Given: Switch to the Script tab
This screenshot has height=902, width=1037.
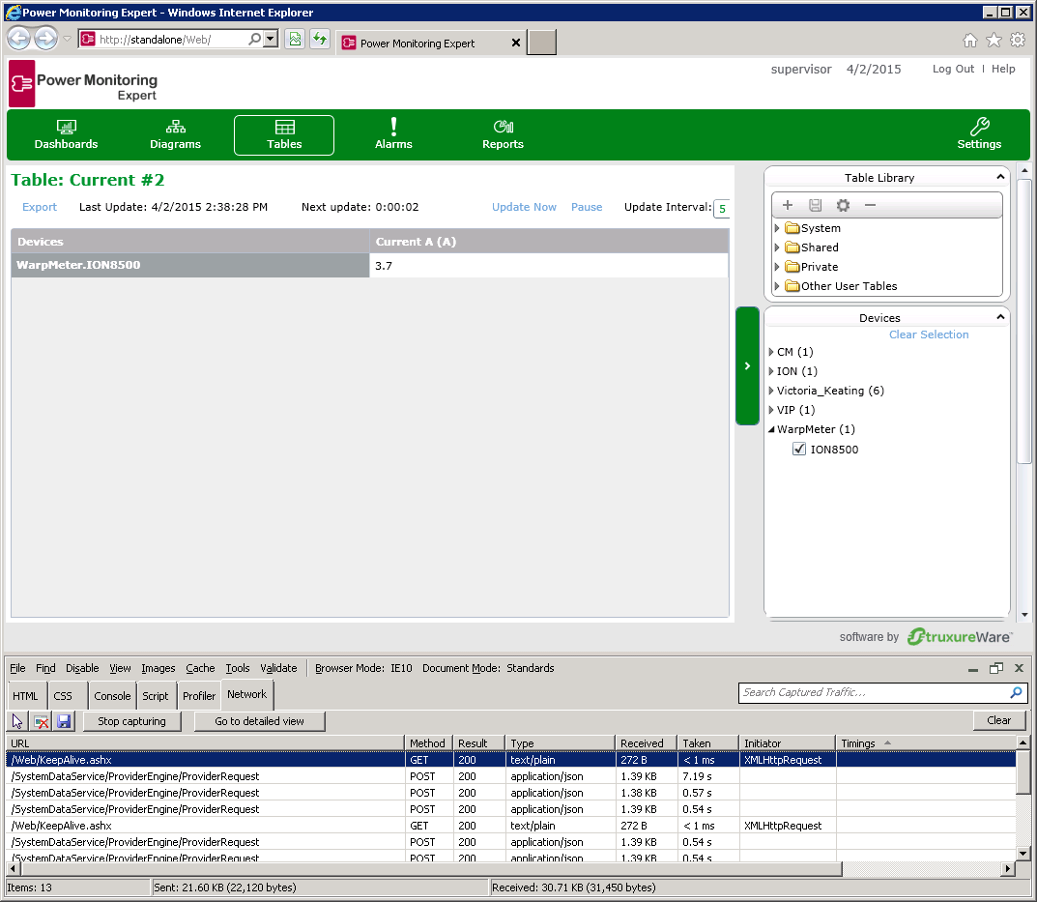Looking at the screenshot, I should pyautogui.click(x=156, y=695).
